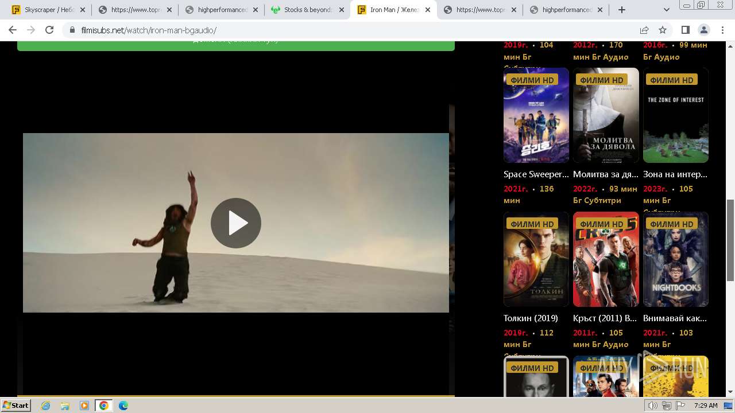This screenshot has width=735, height=413.
Task: Switch to Stocks & beyond tab
Action: [308, 10]
